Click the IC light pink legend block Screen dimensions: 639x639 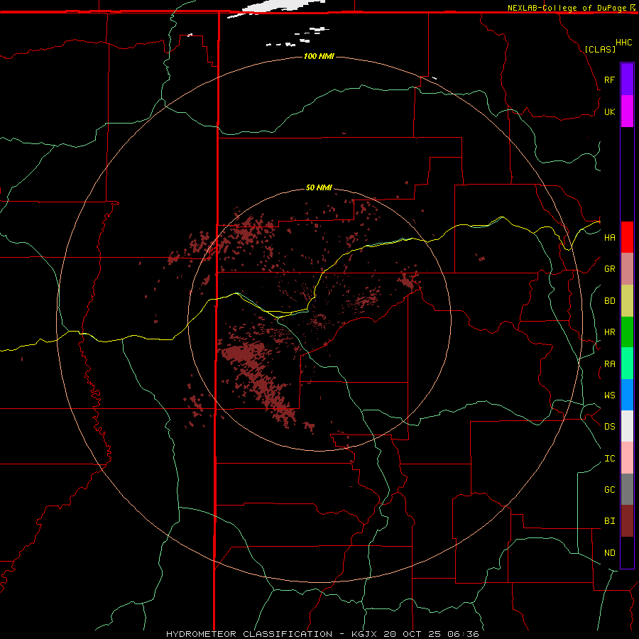pyautogui.click(x=627, y=458)
